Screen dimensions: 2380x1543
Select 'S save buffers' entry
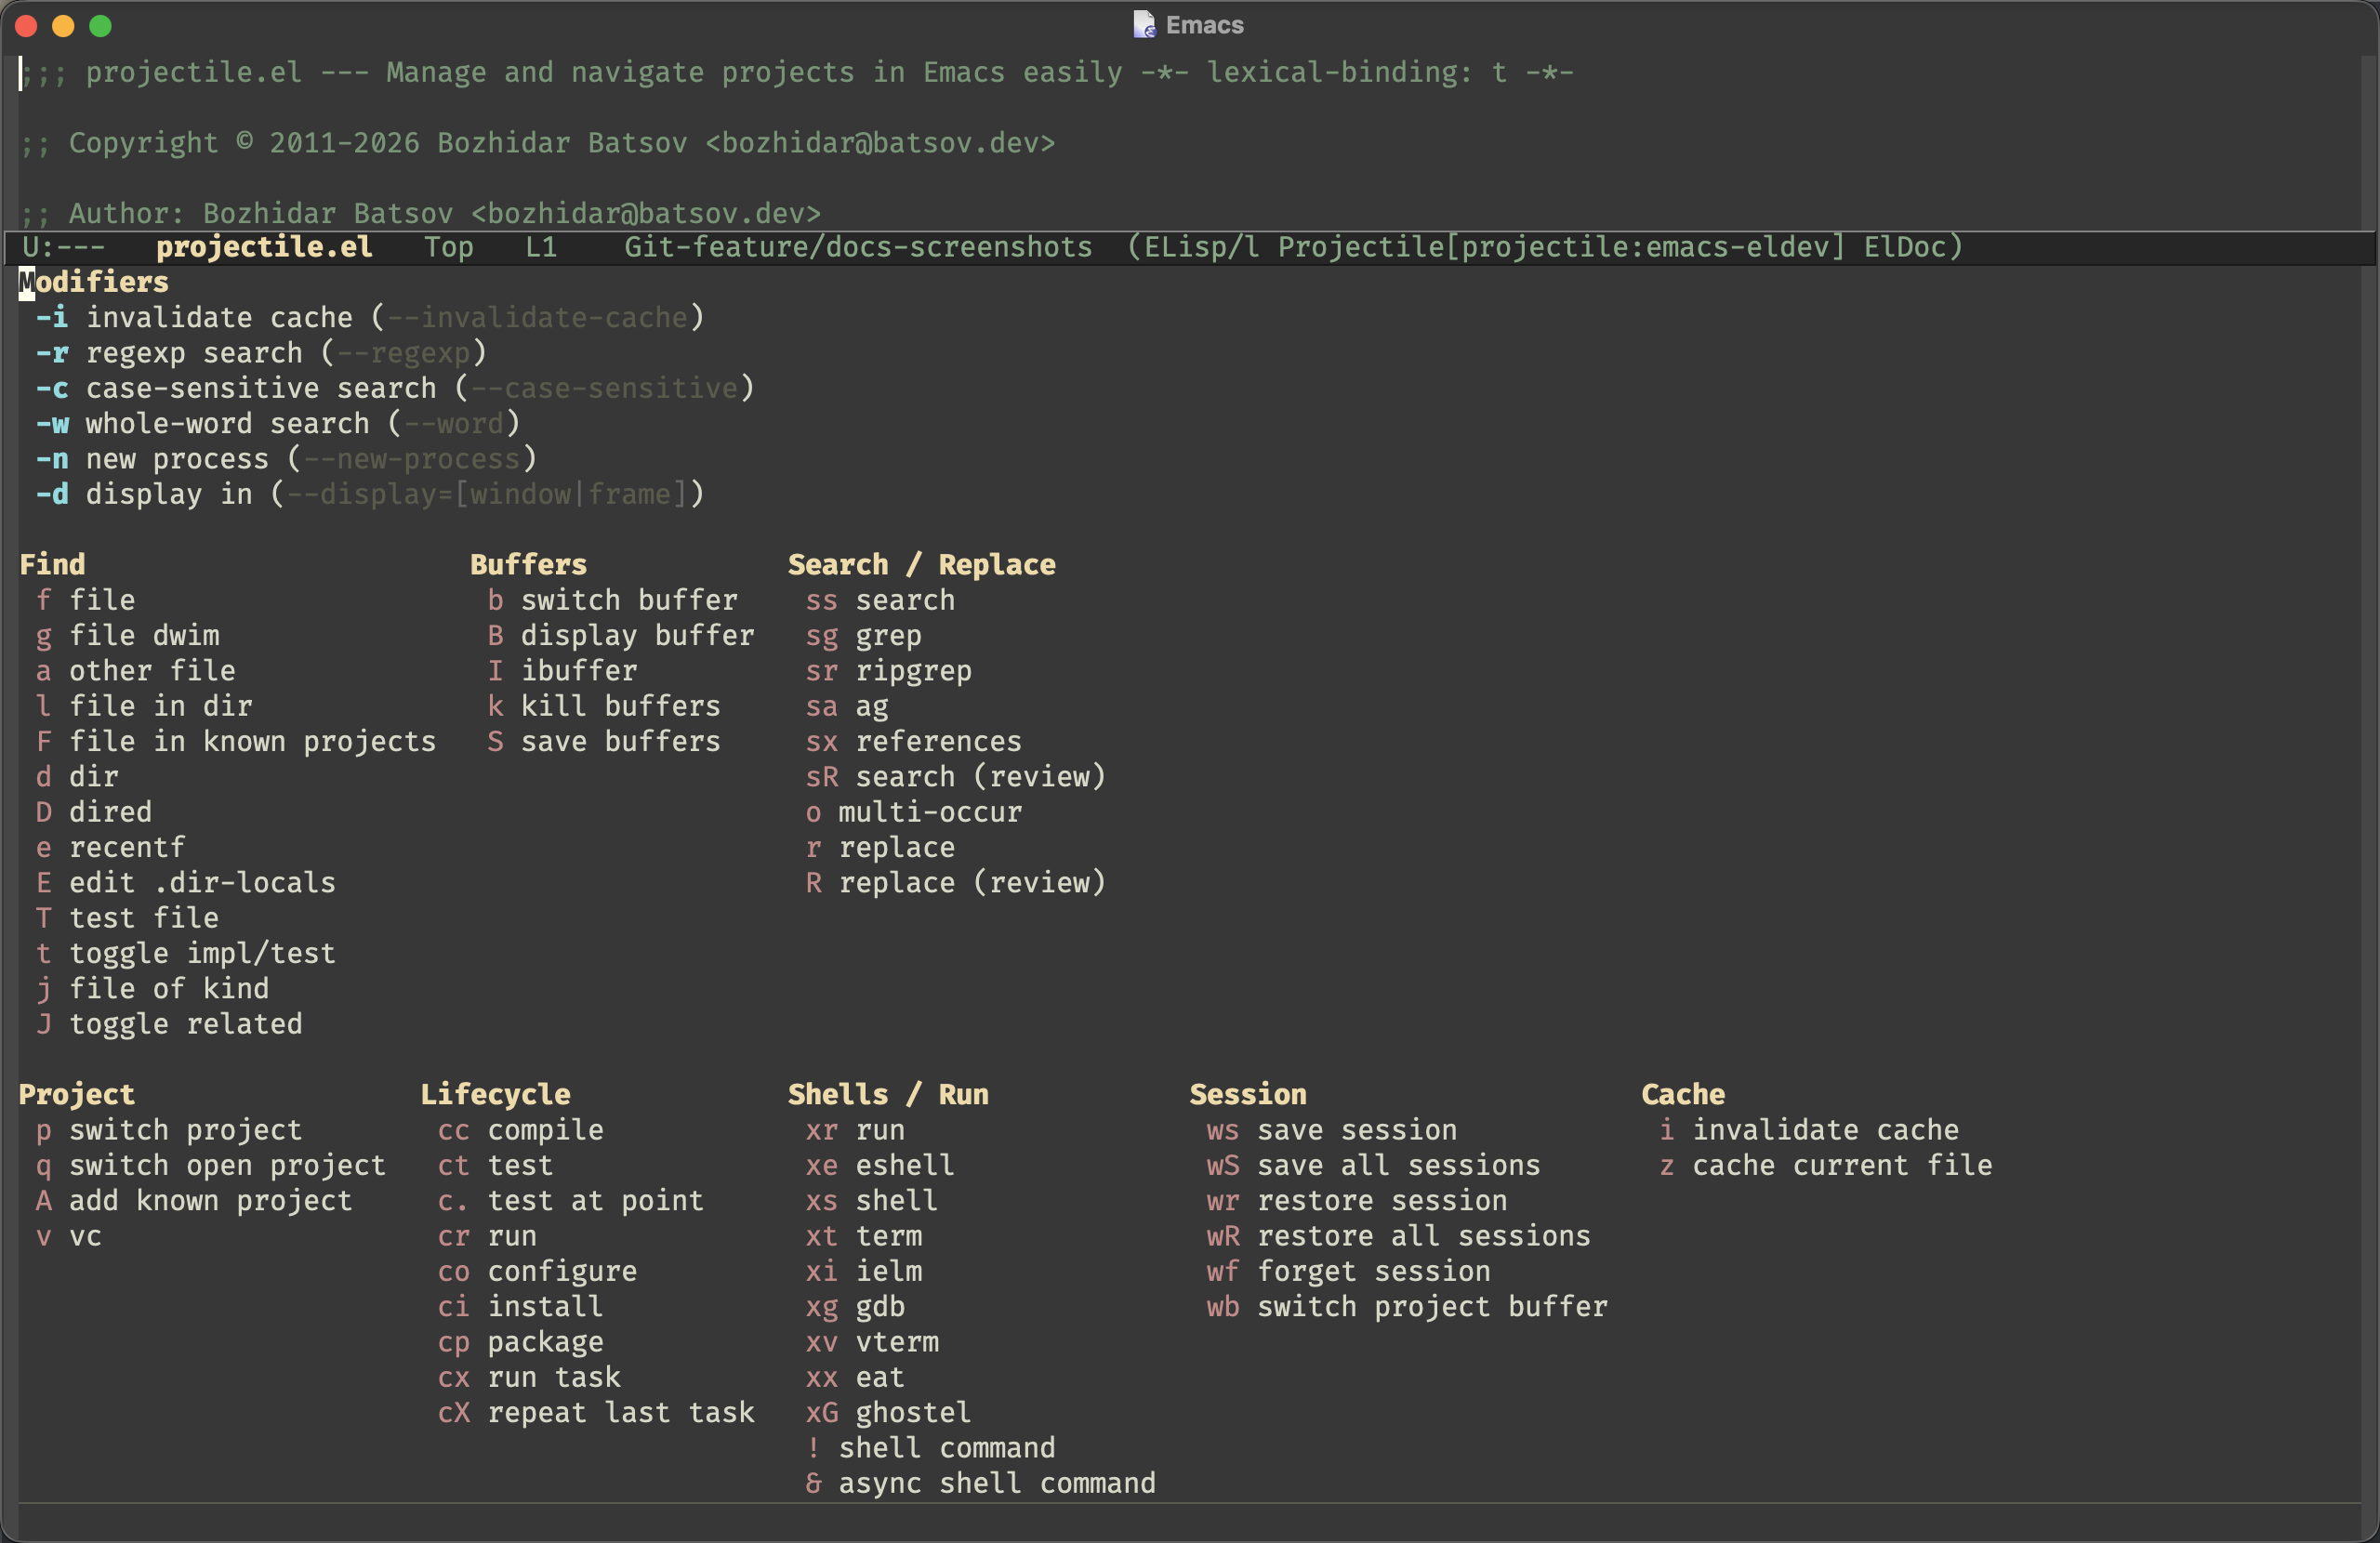604,742
